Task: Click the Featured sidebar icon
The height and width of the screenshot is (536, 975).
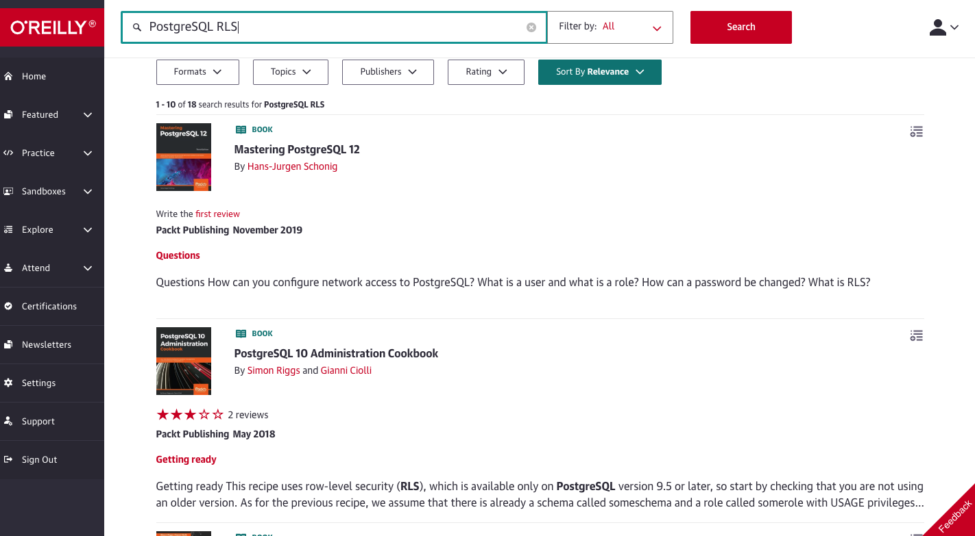Action: pos(8,114)
